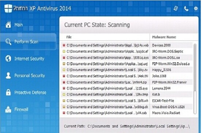Click malware name Virus.Boot-DOS.V.1526
The height and width of the screenshot is (133, 202).
pyautogui.click(x=168, y=107)
